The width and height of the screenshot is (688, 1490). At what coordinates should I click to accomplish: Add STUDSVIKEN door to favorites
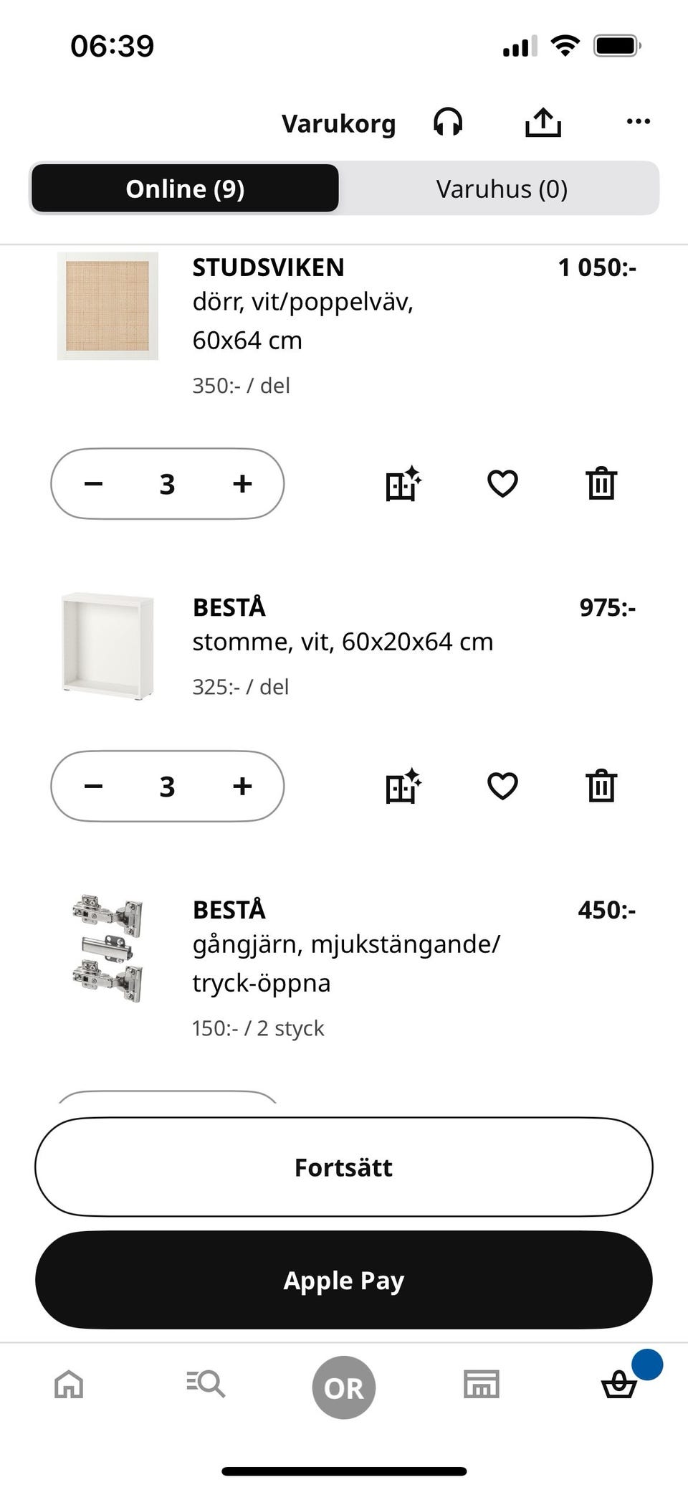(x=502, y=483)
